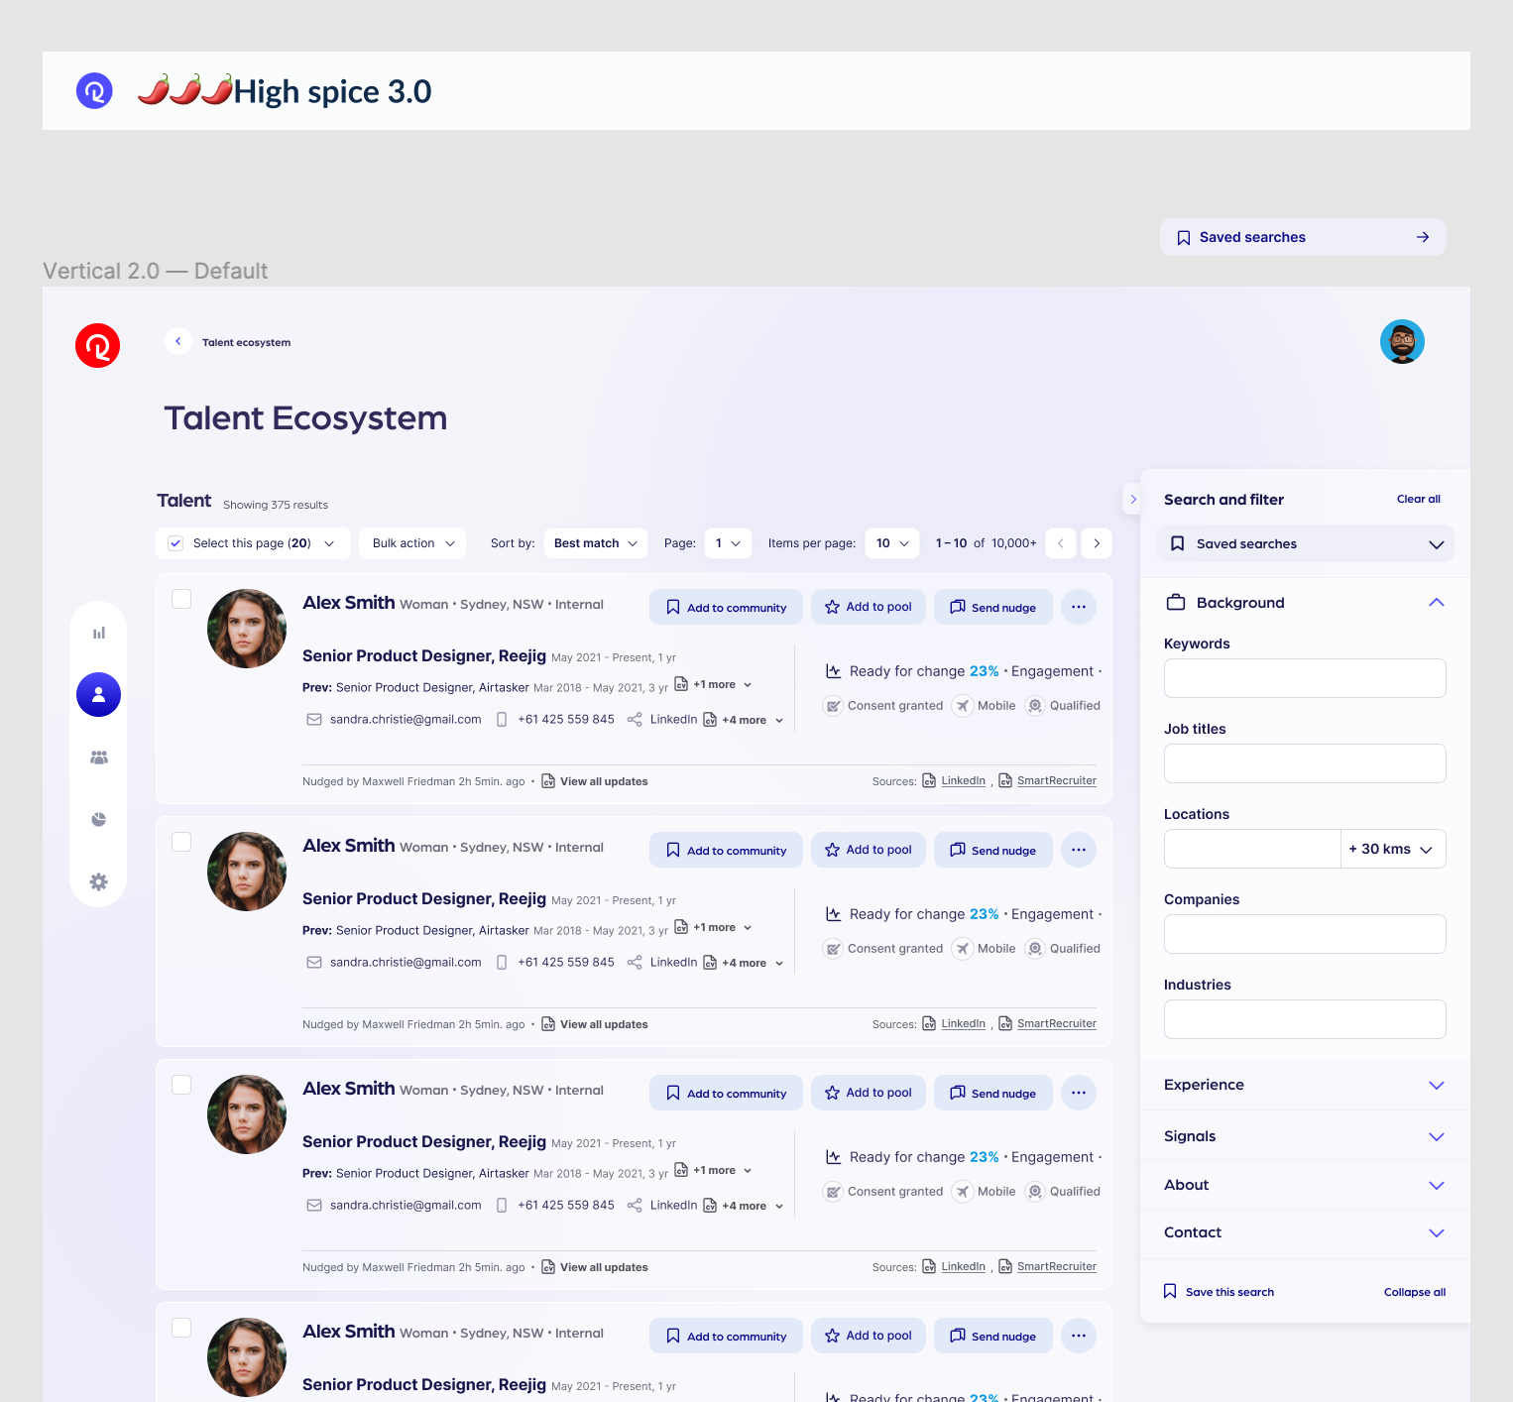Image resolution: width=1513 pixels, height=1402 pixels.
Task: Open the Sort by Best match dropdown
Action: (x=596, y=543)
